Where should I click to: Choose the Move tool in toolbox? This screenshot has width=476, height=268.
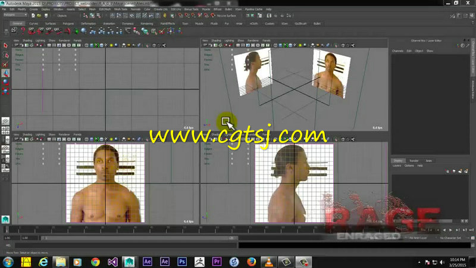tap(5, 73)
